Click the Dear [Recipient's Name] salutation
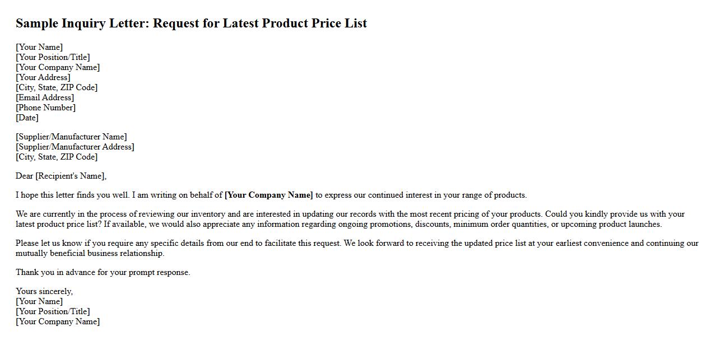716x364 pixels. click(x=61, y=176)
